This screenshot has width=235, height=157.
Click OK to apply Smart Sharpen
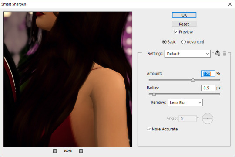click(184, 15)
